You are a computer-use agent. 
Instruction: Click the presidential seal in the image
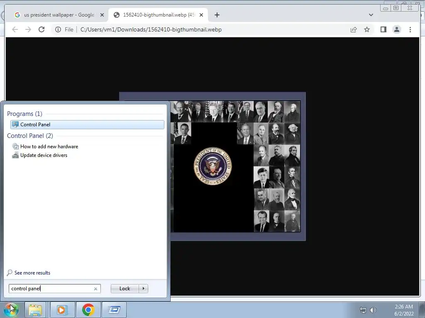coord(213,166)
